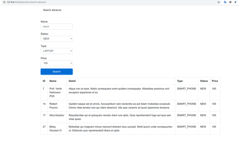This screenshot has height=149, width=239.
Task: Click the Name column header
Action: [53, 81]
